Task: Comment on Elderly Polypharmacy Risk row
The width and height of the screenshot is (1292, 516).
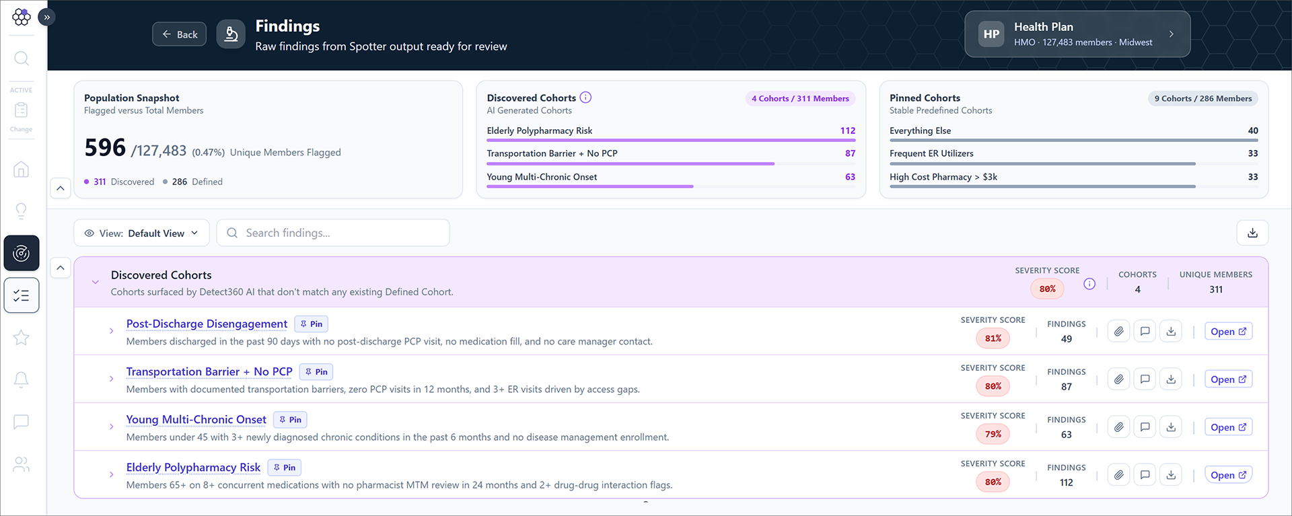Action: pos(1145,475)
